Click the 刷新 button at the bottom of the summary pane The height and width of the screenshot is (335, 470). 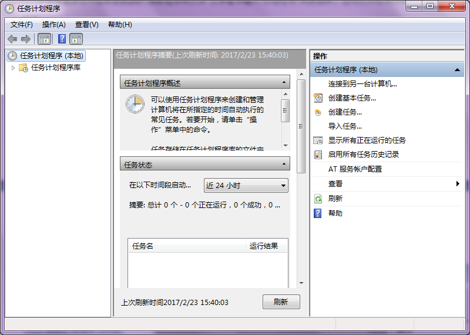[281, 301]
